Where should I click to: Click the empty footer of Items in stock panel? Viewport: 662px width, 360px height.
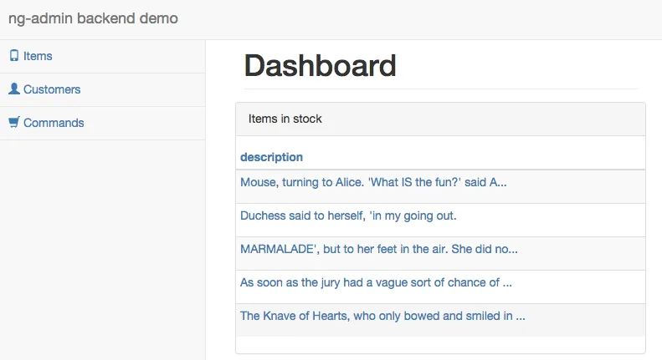(440, 345)
